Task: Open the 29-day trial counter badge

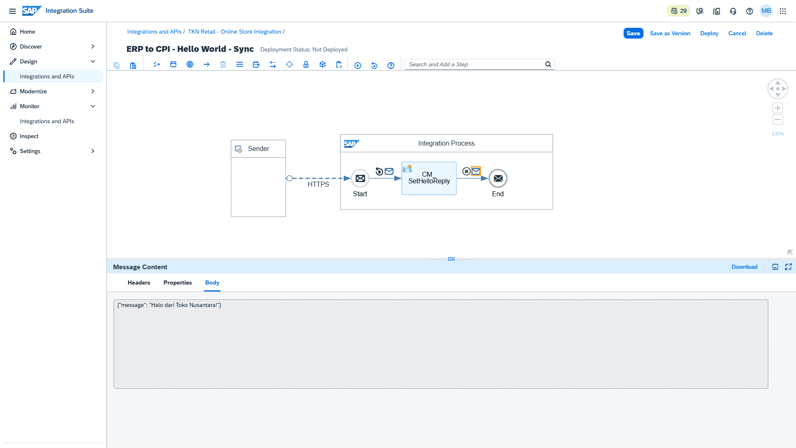Action: tap(679, 11)
